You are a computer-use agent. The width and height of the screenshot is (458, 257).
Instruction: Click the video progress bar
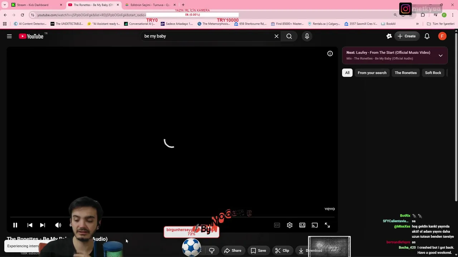pyautogui.click(x=172, y=217)
